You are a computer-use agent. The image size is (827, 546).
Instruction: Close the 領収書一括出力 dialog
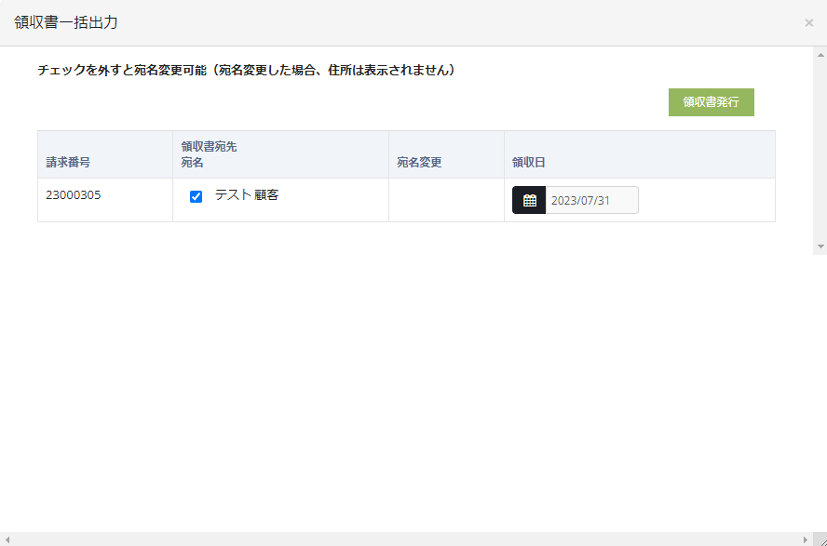[808, 22]
